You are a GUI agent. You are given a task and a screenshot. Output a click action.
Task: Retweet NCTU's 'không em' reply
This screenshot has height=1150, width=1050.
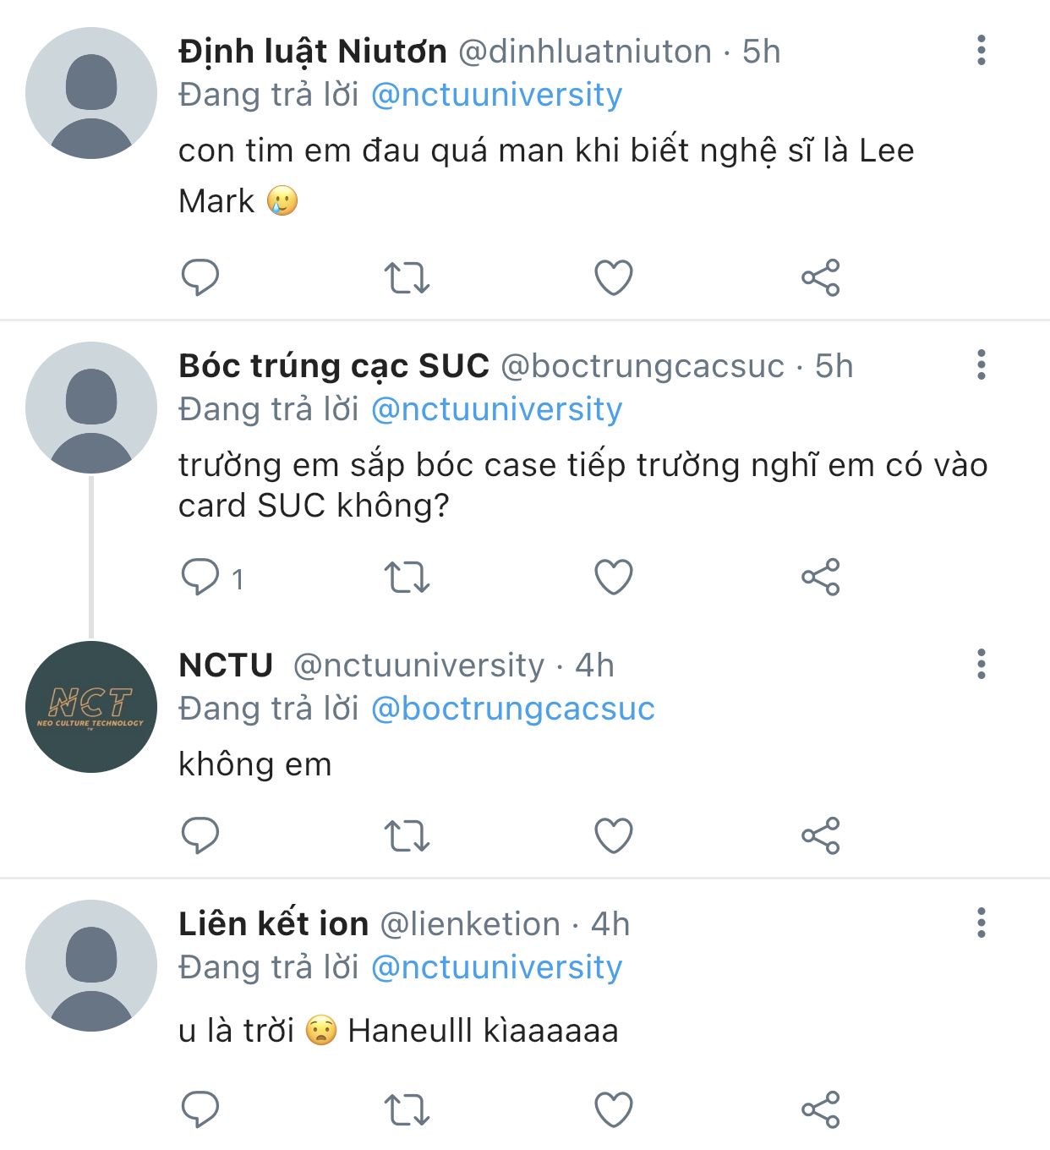point(407,836)
